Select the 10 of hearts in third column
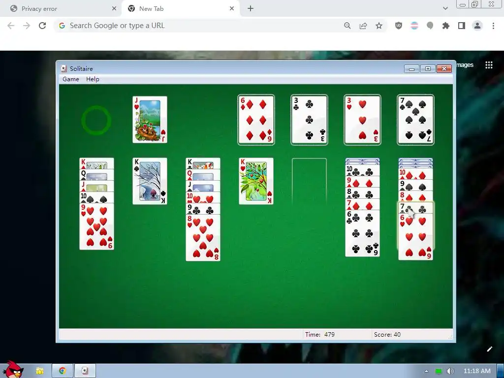Viewport: 504px width, 378px height. click(x=203, y=197)
